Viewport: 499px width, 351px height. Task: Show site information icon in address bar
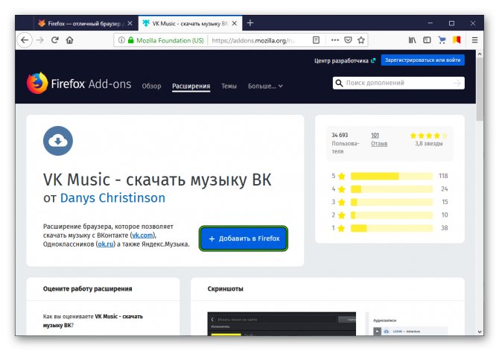click(121, 40)
